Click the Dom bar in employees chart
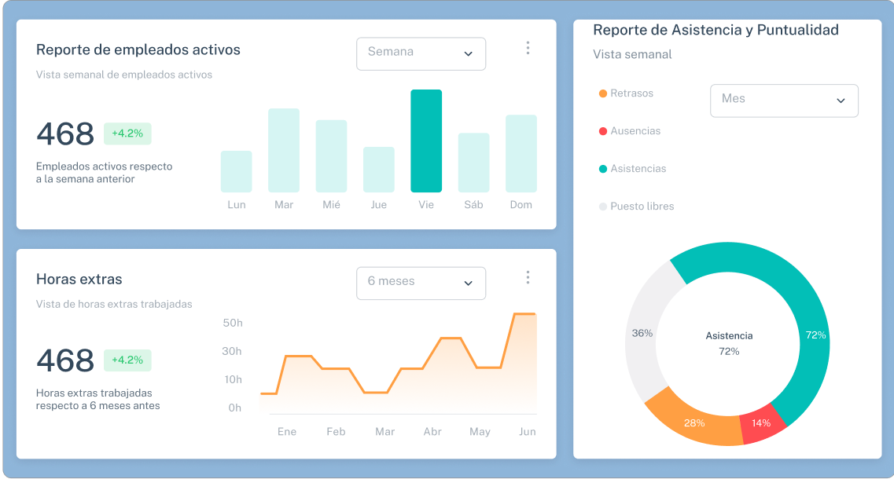Image resolution: width=894 pixels, height=479 pixels. click(521, 154)
